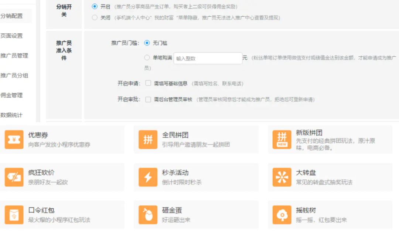Select the 疯狂砍价 price-cut icon

(x=14, y=177)
